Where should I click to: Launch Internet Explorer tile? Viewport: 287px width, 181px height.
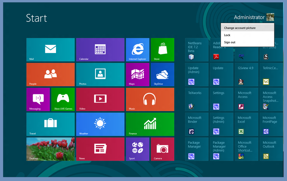(x=137, y=49)
